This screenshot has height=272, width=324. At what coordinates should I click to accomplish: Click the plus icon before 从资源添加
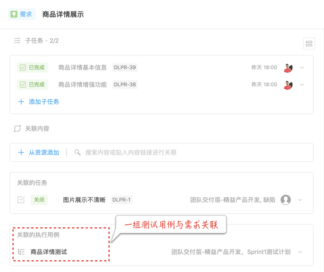(21, 152)
